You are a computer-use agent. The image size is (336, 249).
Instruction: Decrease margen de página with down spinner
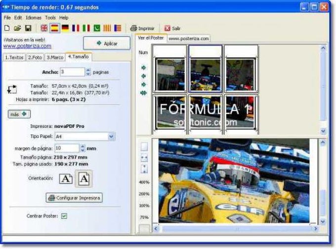point(83,150)
